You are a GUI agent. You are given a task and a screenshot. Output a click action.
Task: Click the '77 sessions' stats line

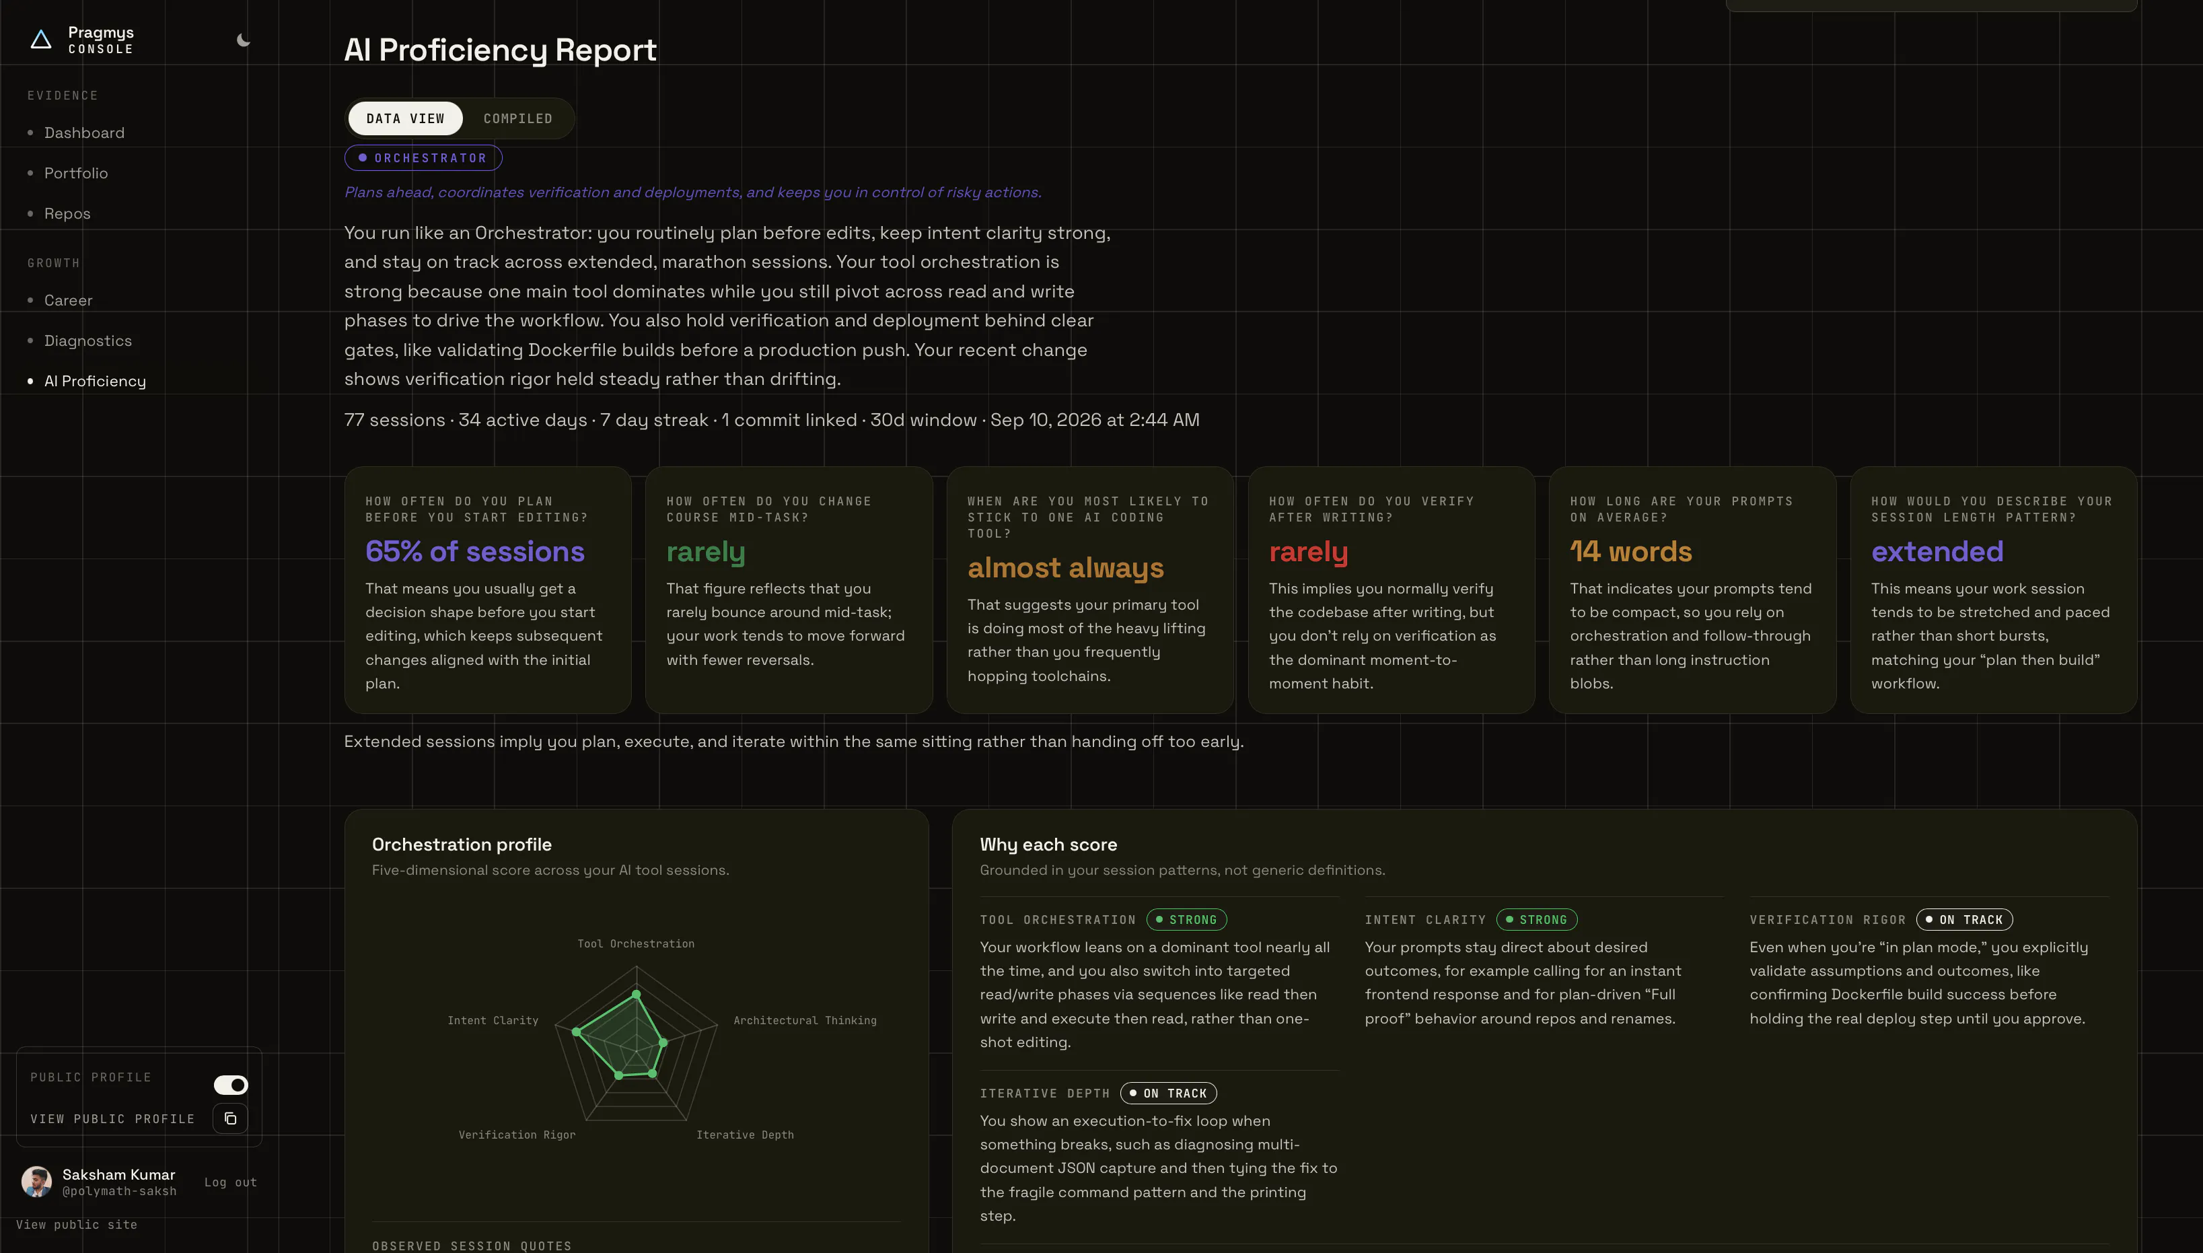pyautogui.click(x=772, y=420)
